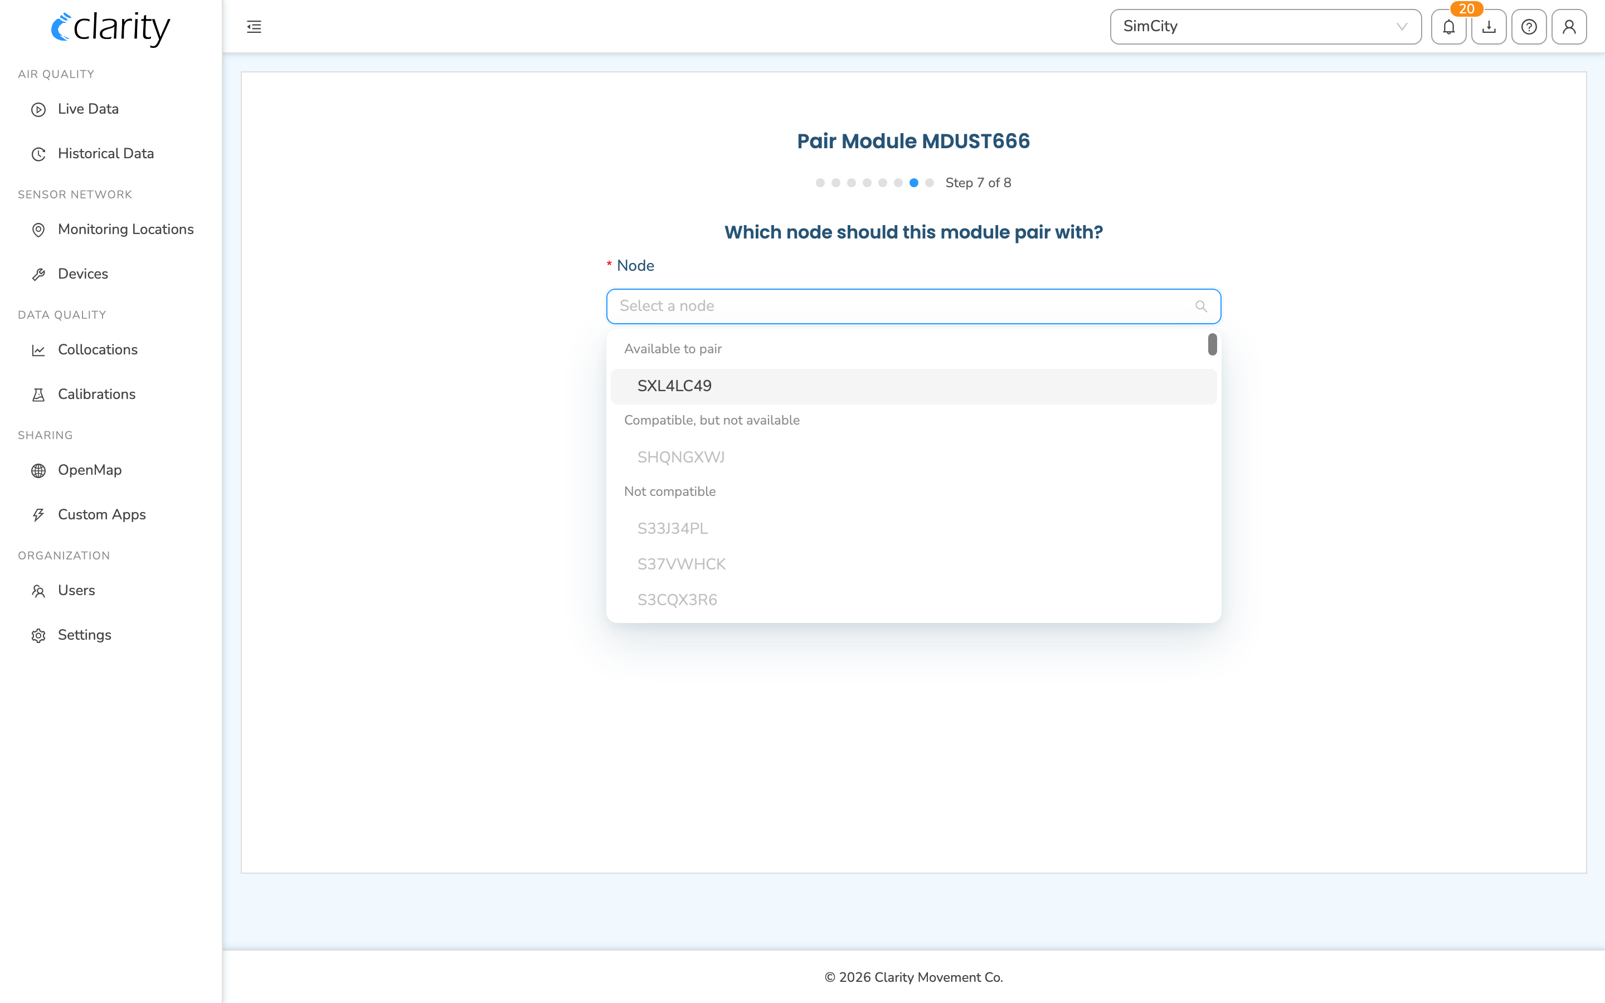
Task: Expand the SimCity organization dropdown
Action: tap(1266, 27)
